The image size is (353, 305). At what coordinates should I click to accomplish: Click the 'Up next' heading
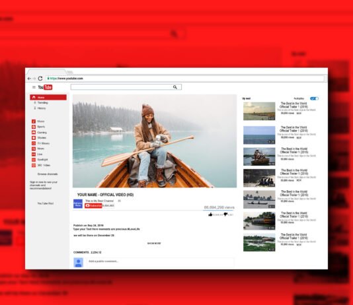246,98
